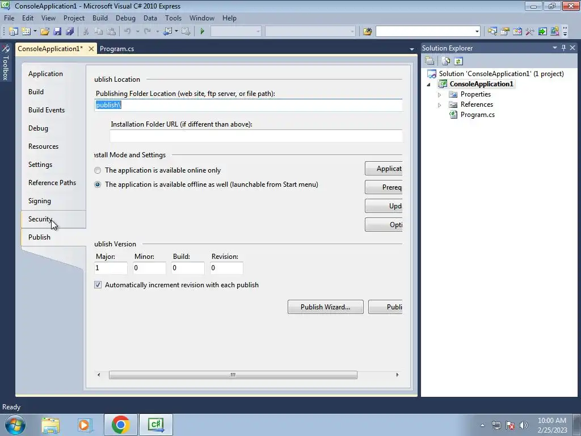The height and width of the screenshot is (436, 581).
Task: Click Properties icon in Solution Explorer toolbar
Action: click(430, 61)
